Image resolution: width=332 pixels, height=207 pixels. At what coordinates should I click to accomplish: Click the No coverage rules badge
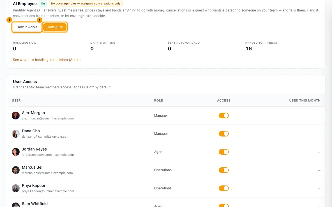pyautogui.click(x=86, y=4)
